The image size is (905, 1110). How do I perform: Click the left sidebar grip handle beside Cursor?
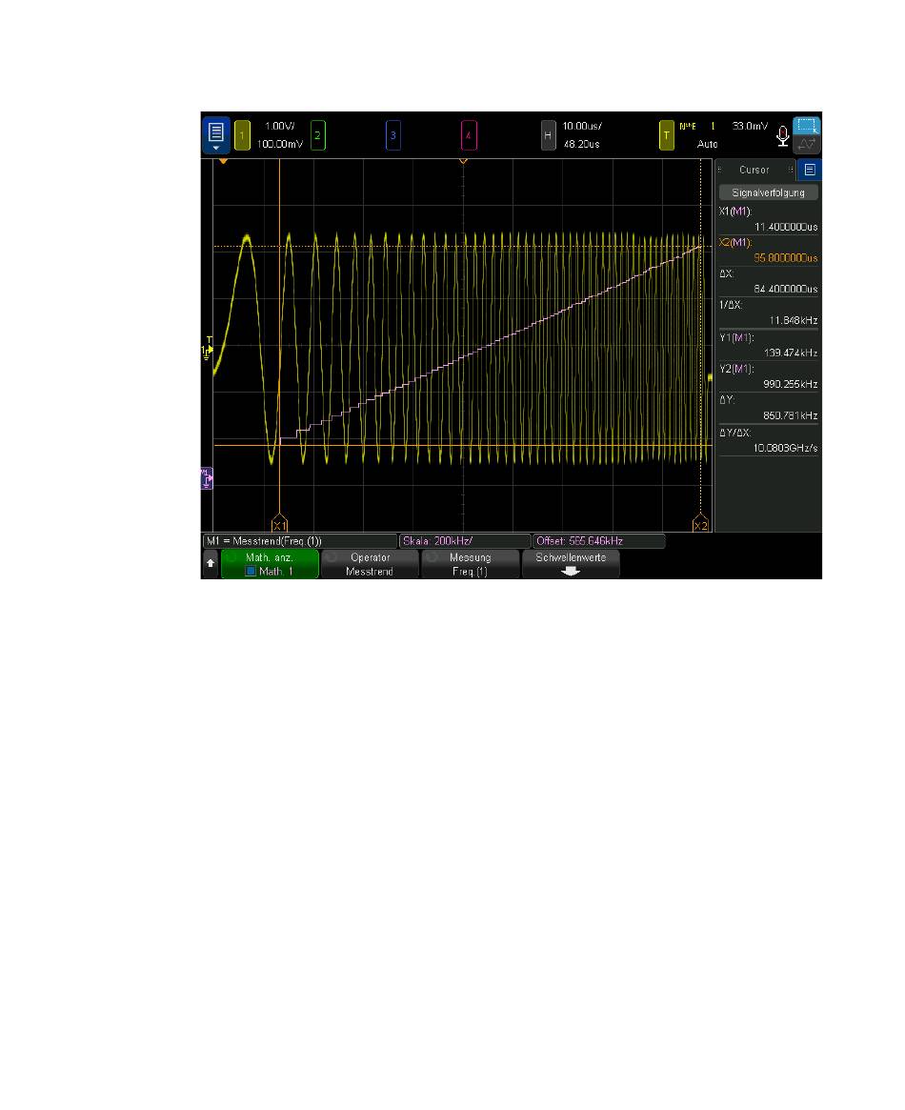pyautogui.click(x=719, y=170)
